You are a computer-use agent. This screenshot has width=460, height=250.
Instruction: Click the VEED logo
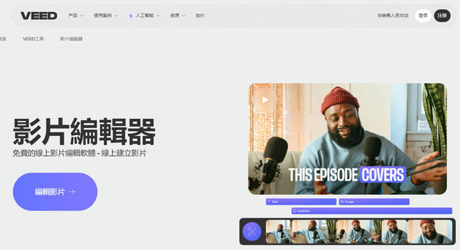39,16
